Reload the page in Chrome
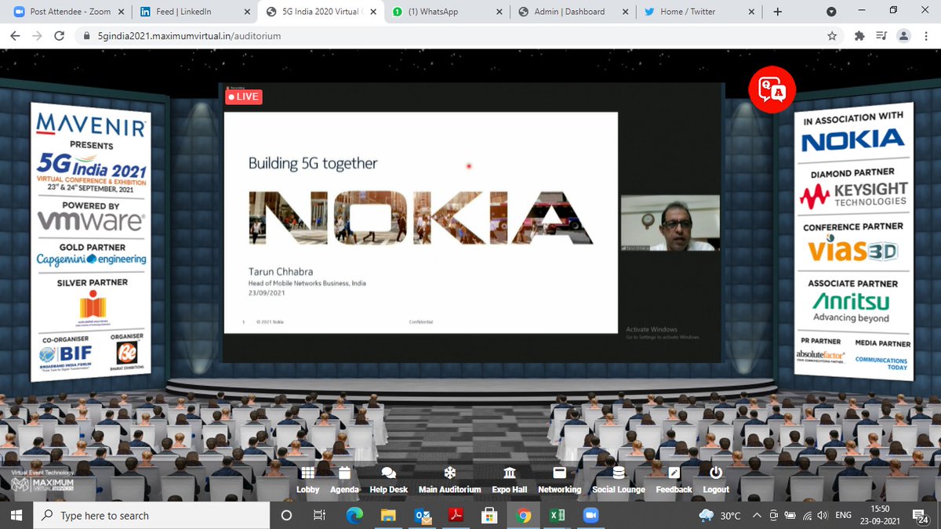Screen dimensions: 941x529 (x=59, y=36)
